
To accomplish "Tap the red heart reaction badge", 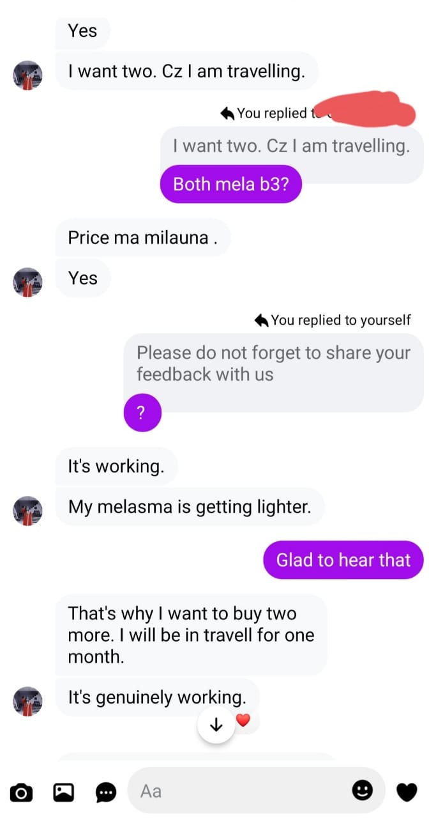I will (x=243, y=721).
